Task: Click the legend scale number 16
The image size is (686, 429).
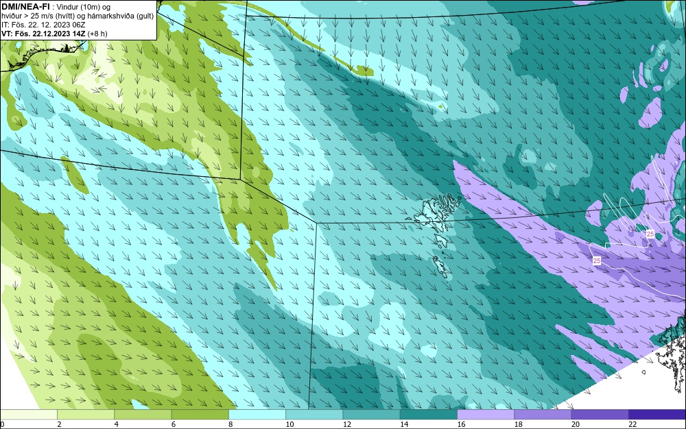Action: pos(461,424)
